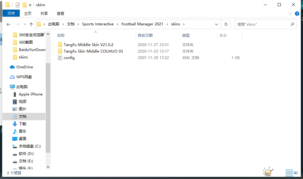This screenshot has height=179, width=303.
Task: Click the New Folder icon in title bar
Action: (x=24, y=5)
